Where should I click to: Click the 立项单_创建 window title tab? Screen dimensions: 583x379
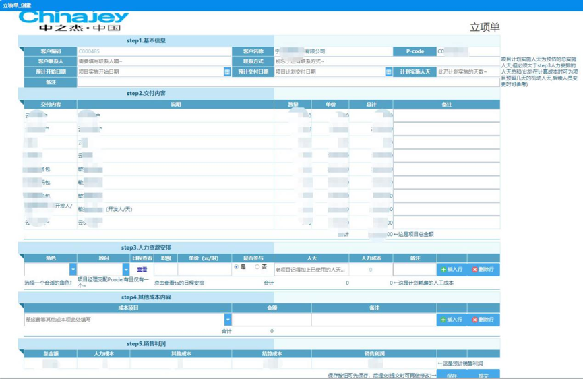tap(17, 5)
